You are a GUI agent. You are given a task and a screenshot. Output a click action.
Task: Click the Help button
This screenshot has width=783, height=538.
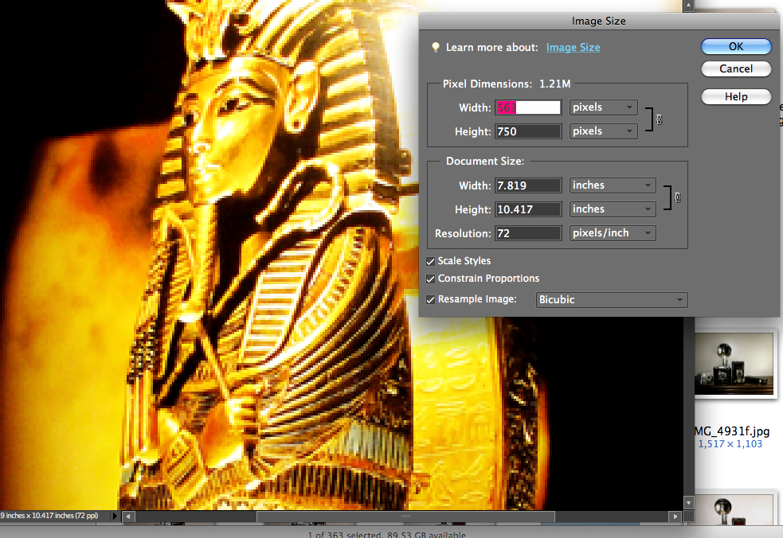pos(735,97)
